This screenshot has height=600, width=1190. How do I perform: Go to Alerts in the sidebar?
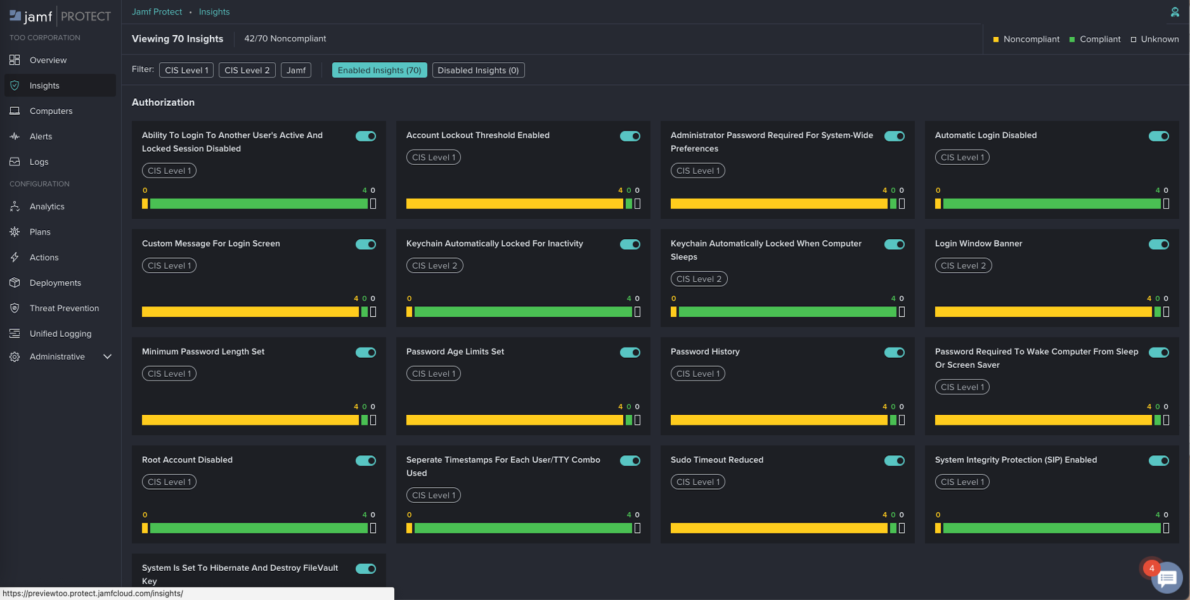(x=60, y=136)
